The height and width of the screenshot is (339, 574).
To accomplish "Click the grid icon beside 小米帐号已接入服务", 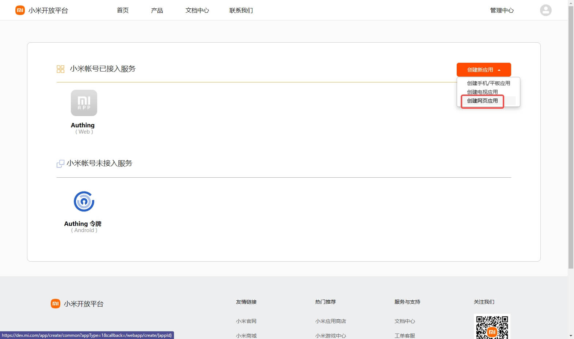I will tap(60, 69).
